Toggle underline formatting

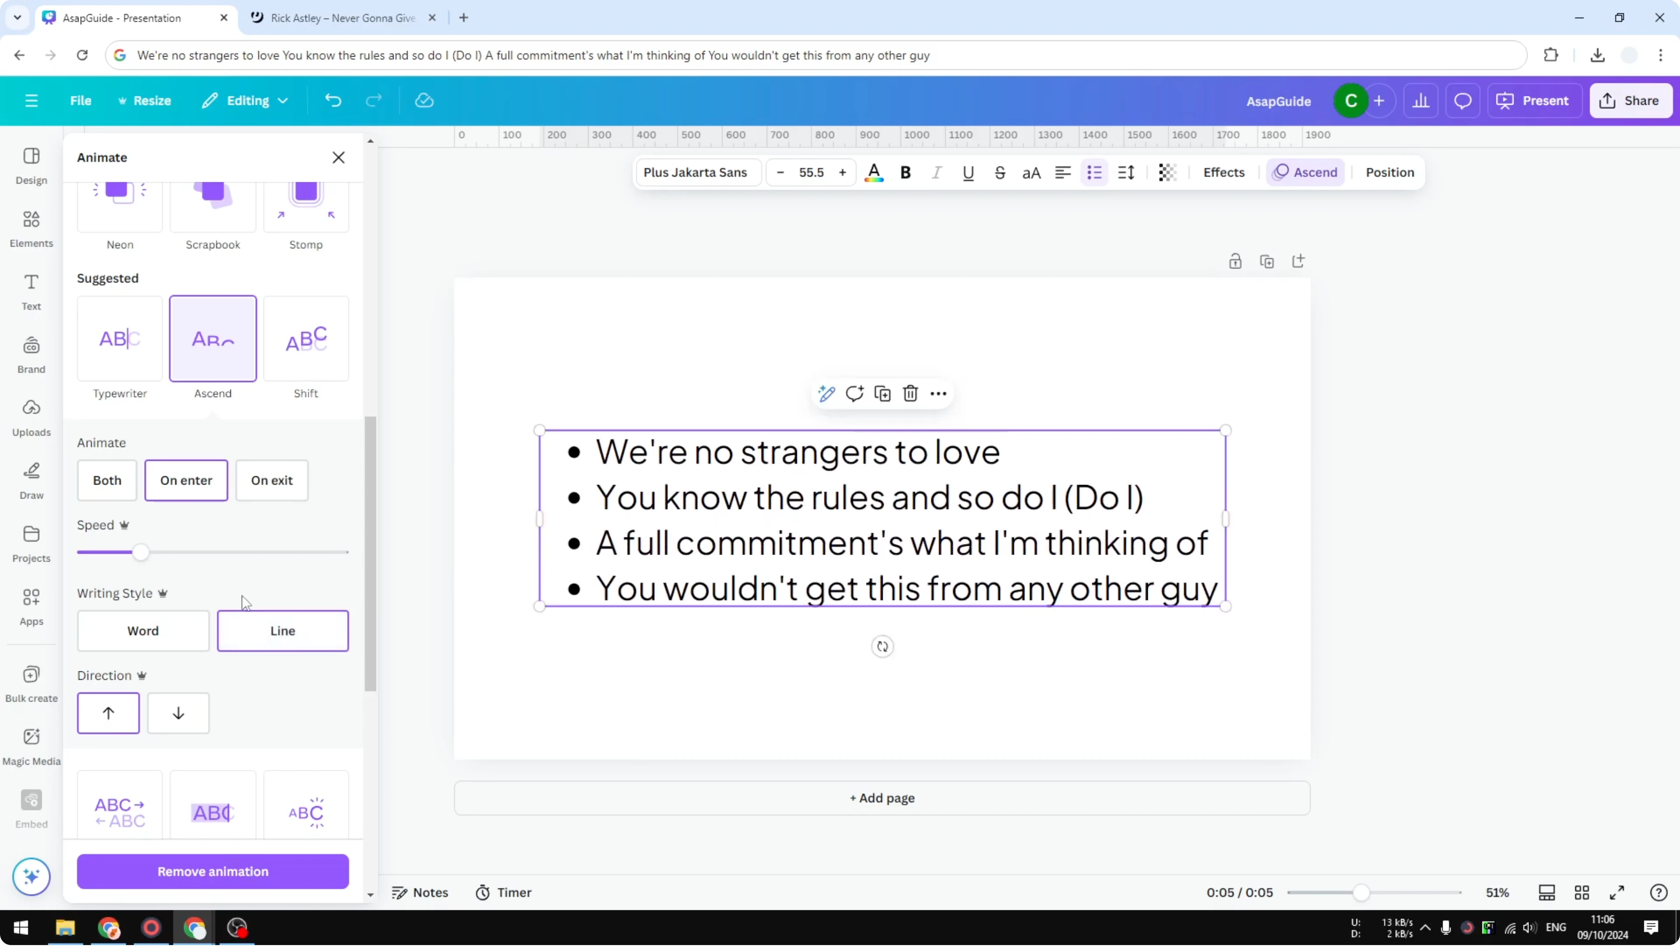[968, 173]
